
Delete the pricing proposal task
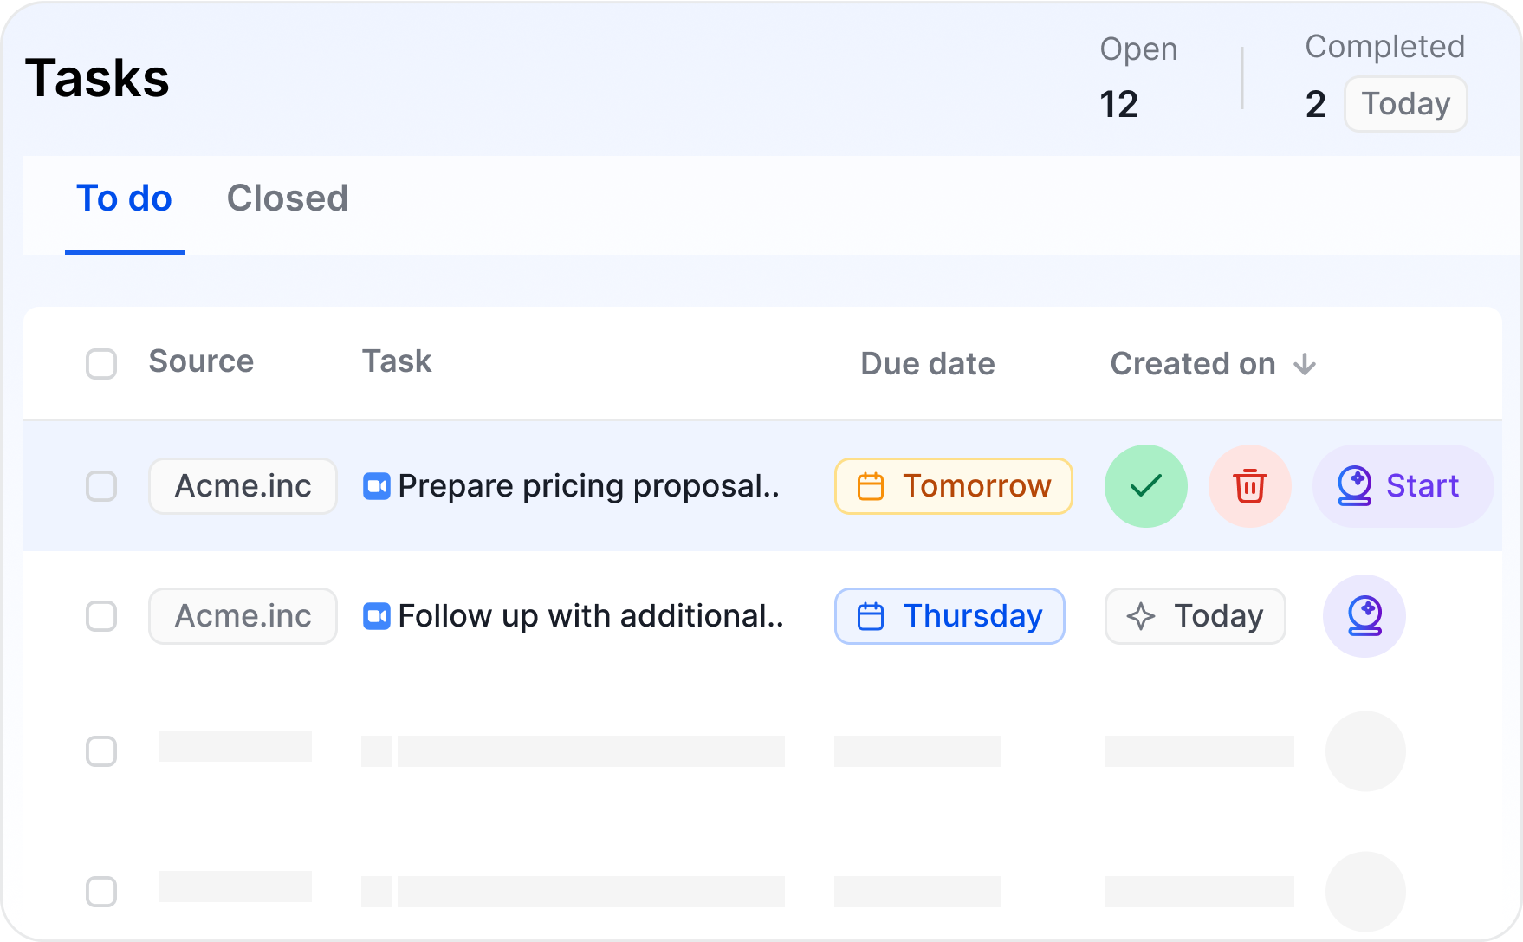pyautogui.click(x=1249, y=486)
